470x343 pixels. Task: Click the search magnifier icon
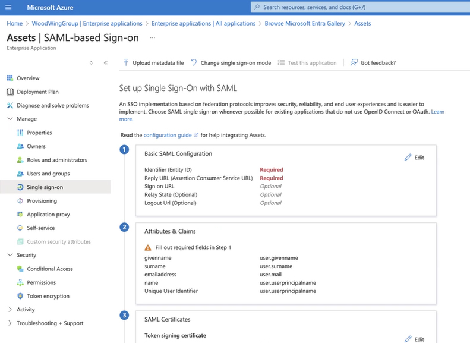[257, 7]
